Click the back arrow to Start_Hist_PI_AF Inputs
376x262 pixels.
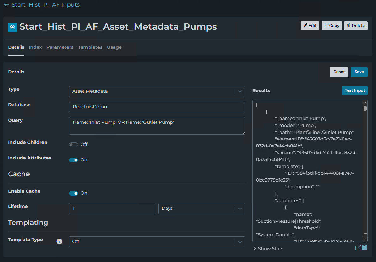point(6,5)
